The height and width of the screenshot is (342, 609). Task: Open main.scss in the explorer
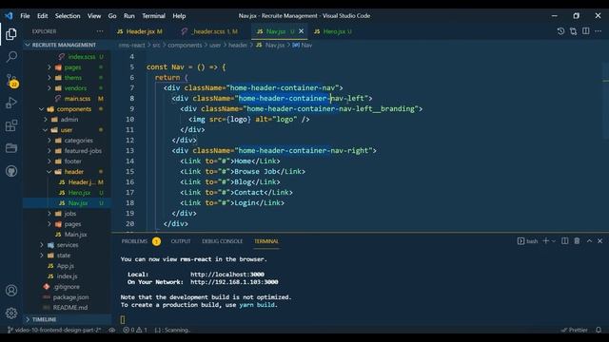[77, 99]
